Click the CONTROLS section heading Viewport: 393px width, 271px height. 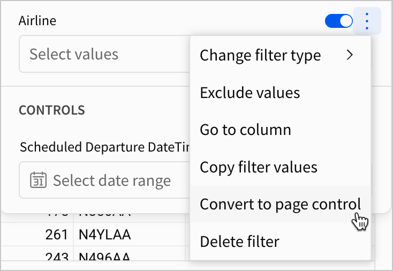tap(52, 110)
